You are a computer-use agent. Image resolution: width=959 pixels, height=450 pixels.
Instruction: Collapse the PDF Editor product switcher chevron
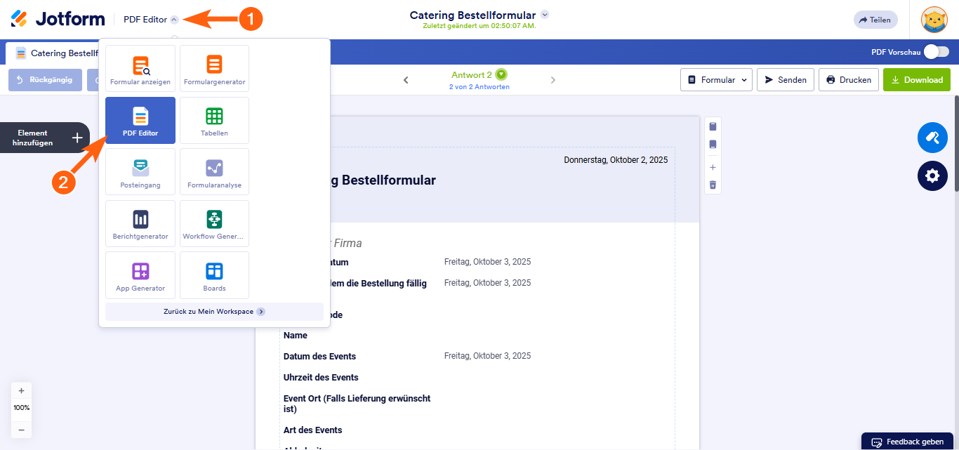click(x=174, y=20)
